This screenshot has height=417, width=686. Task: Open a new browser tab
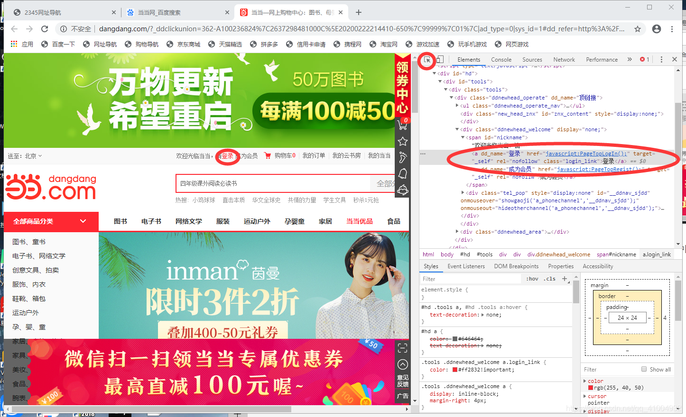pyautogui.click(x=359, y=12)
